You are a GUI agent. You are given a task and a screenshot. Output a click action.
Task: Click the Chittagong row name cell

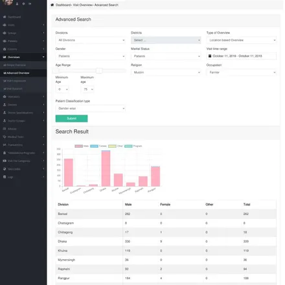coord(89,232)
